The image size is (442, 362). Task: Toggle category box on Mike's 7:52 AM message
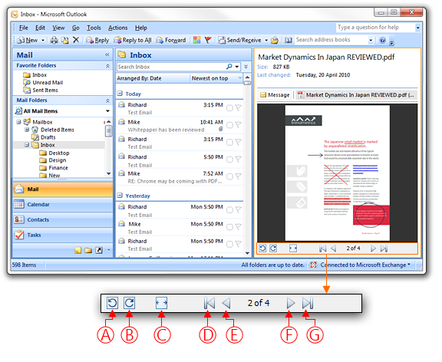(229, 177)
